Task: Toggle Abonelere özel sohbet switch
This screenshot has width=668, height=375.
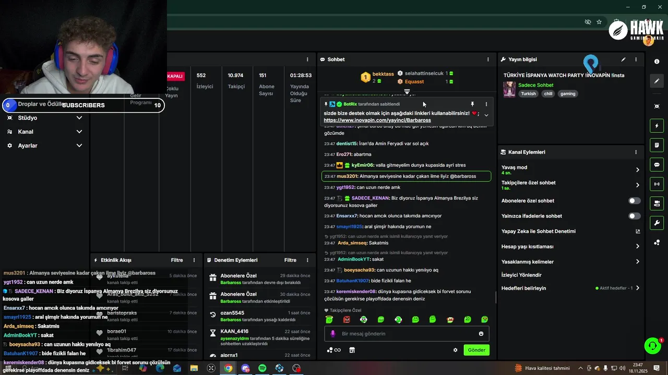Action: [x=634, y=201]
